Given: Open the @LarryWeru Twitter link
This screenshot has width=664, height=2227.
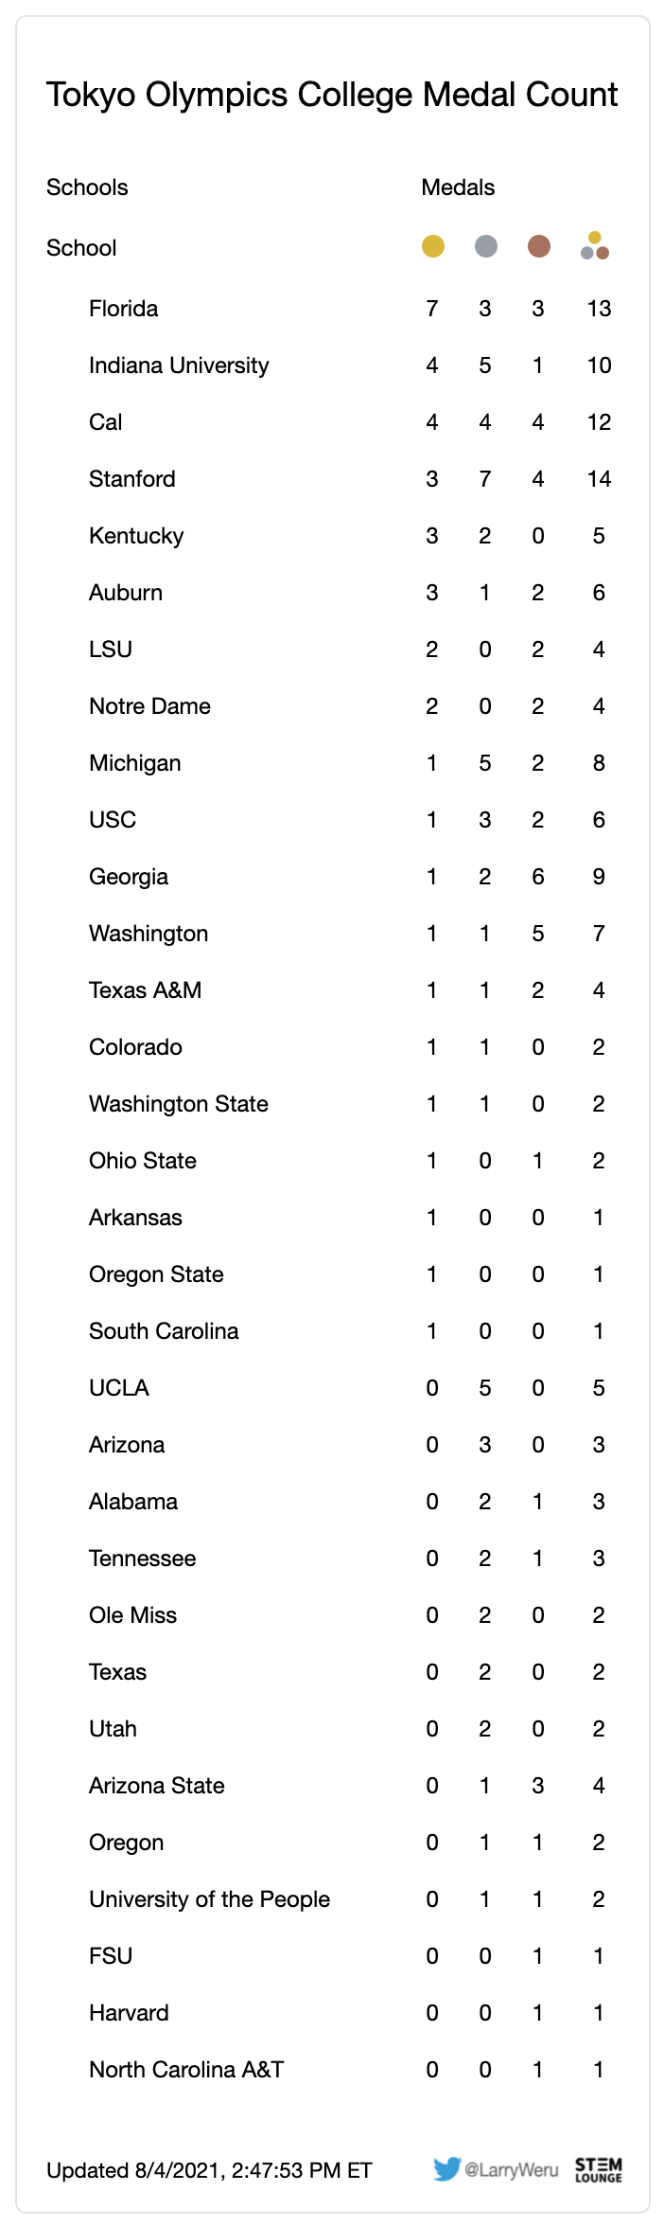Looking at the screenshot, I should pos(511,2169).
